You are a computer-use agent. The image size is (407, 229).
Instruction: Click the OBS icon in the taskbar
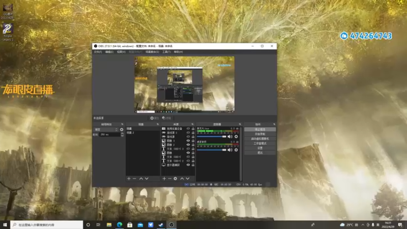coord(171,225)
